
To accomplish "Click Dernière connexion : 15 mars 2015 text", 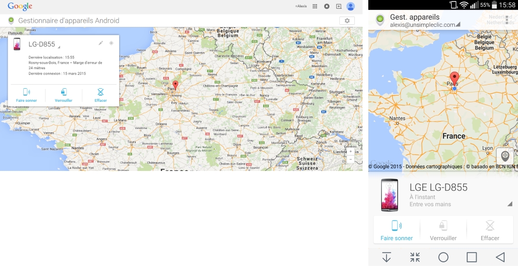I will coord(57,73).
